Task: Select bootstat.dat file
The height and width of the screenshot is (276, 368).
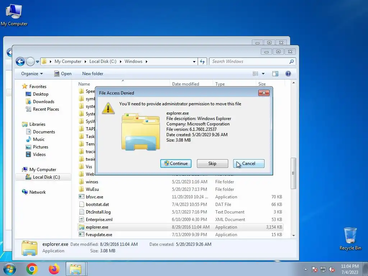Action: click(x=180, y=204)
